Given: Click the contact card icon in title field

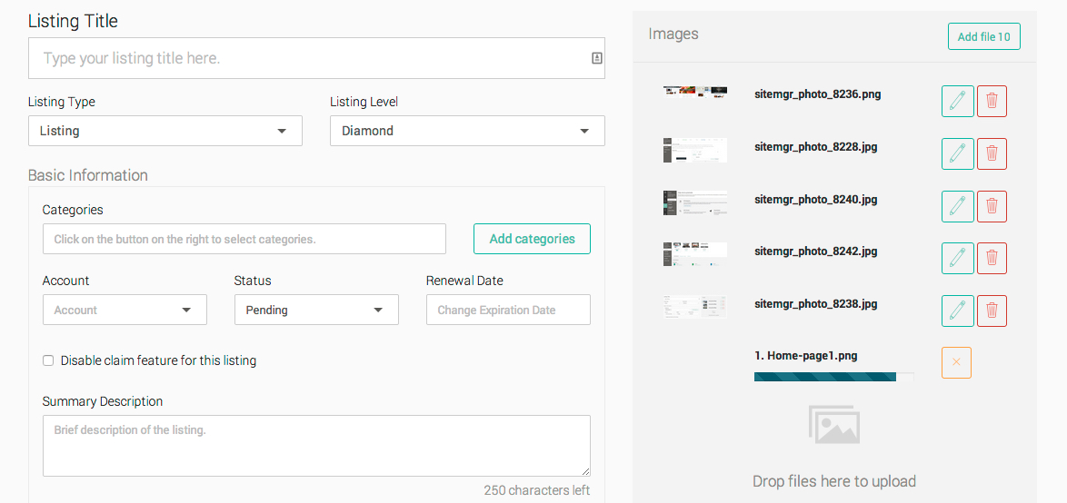Looking at the screenshot, I should 596,58.
